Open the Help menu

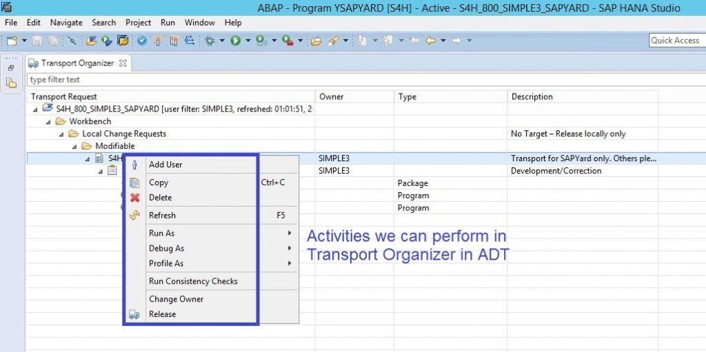(x=233, y=23)
